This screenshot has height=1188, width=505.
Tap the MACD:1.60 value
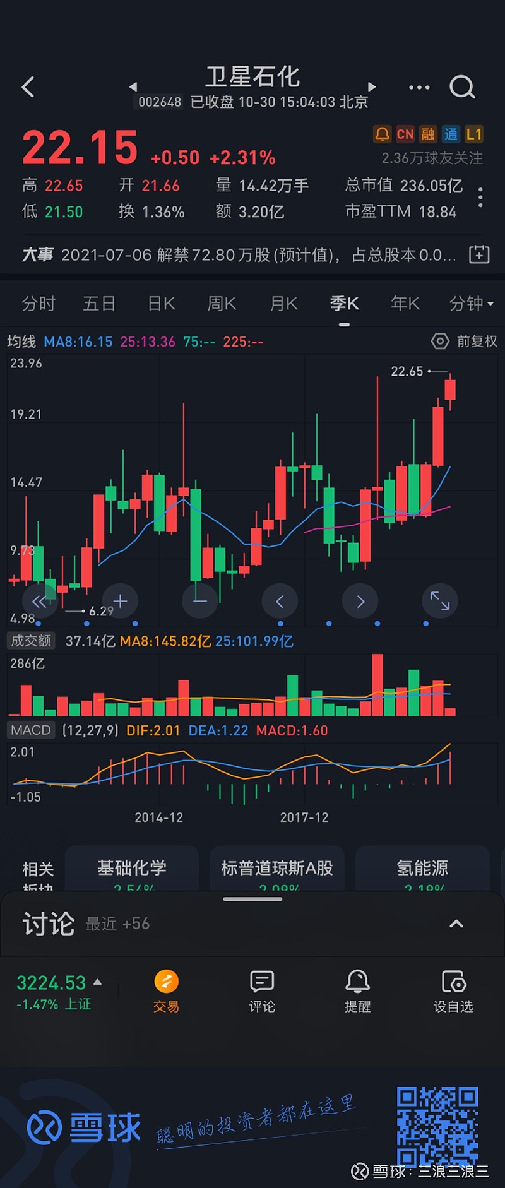pos(292,730)
